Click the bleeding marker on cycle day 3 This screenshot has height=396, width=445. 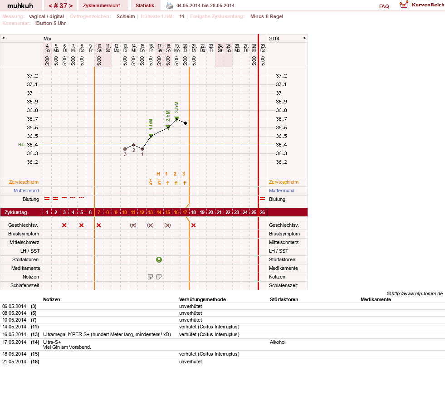coord(64,198)
